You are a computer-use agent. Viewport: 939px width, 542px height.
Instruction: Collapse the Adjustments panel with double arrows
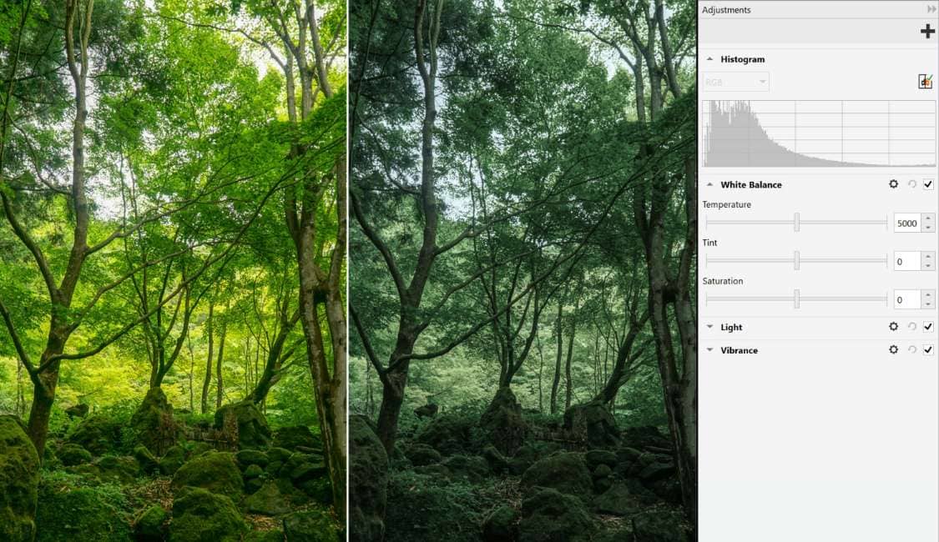pos(931,9)
